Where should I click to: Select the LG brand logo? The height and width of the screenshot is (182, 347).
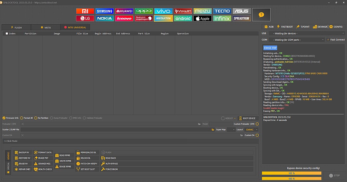85,18
